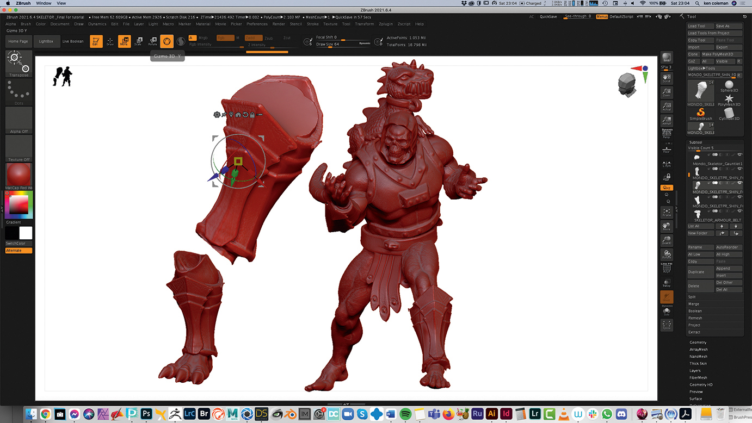752x423 pixels.
Task: Open Spotify from the Dock
Action: click(405, 414)
